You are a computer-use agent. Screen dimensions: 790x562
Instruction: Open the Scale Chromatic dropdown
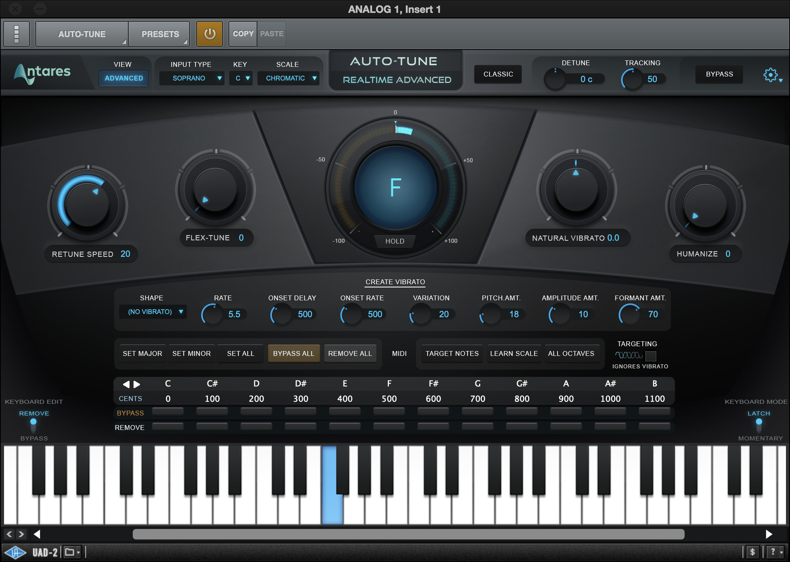point(288,78)
